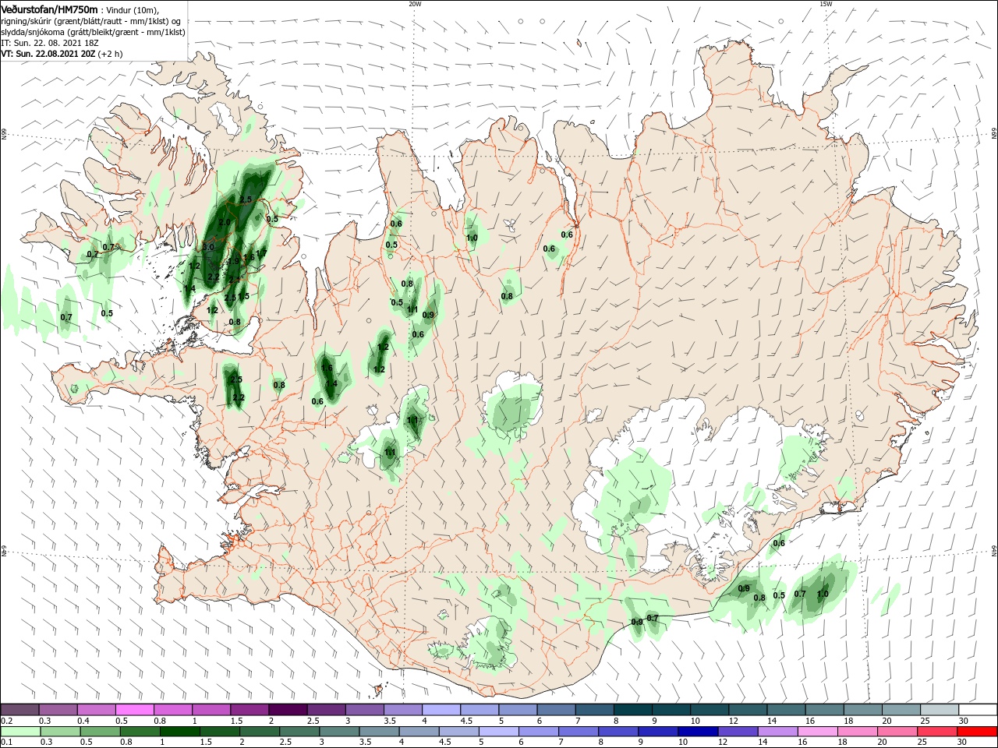Click the 3.0 rainfall value on the map
The image size is (998, 748).
tap(208, 247)
